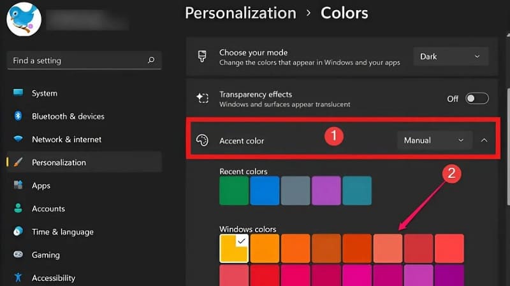The height and width of the screenshot is (286, 510).
Task: Select Personalization in the sidebar
Action: [x=59, y=162]
